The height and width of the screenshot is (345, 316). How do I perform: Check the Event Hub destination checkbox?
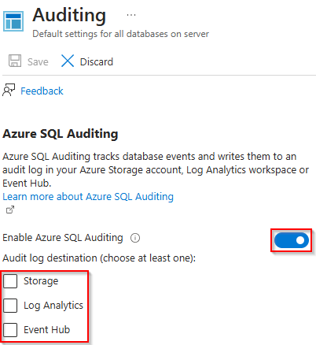[10, 330]
